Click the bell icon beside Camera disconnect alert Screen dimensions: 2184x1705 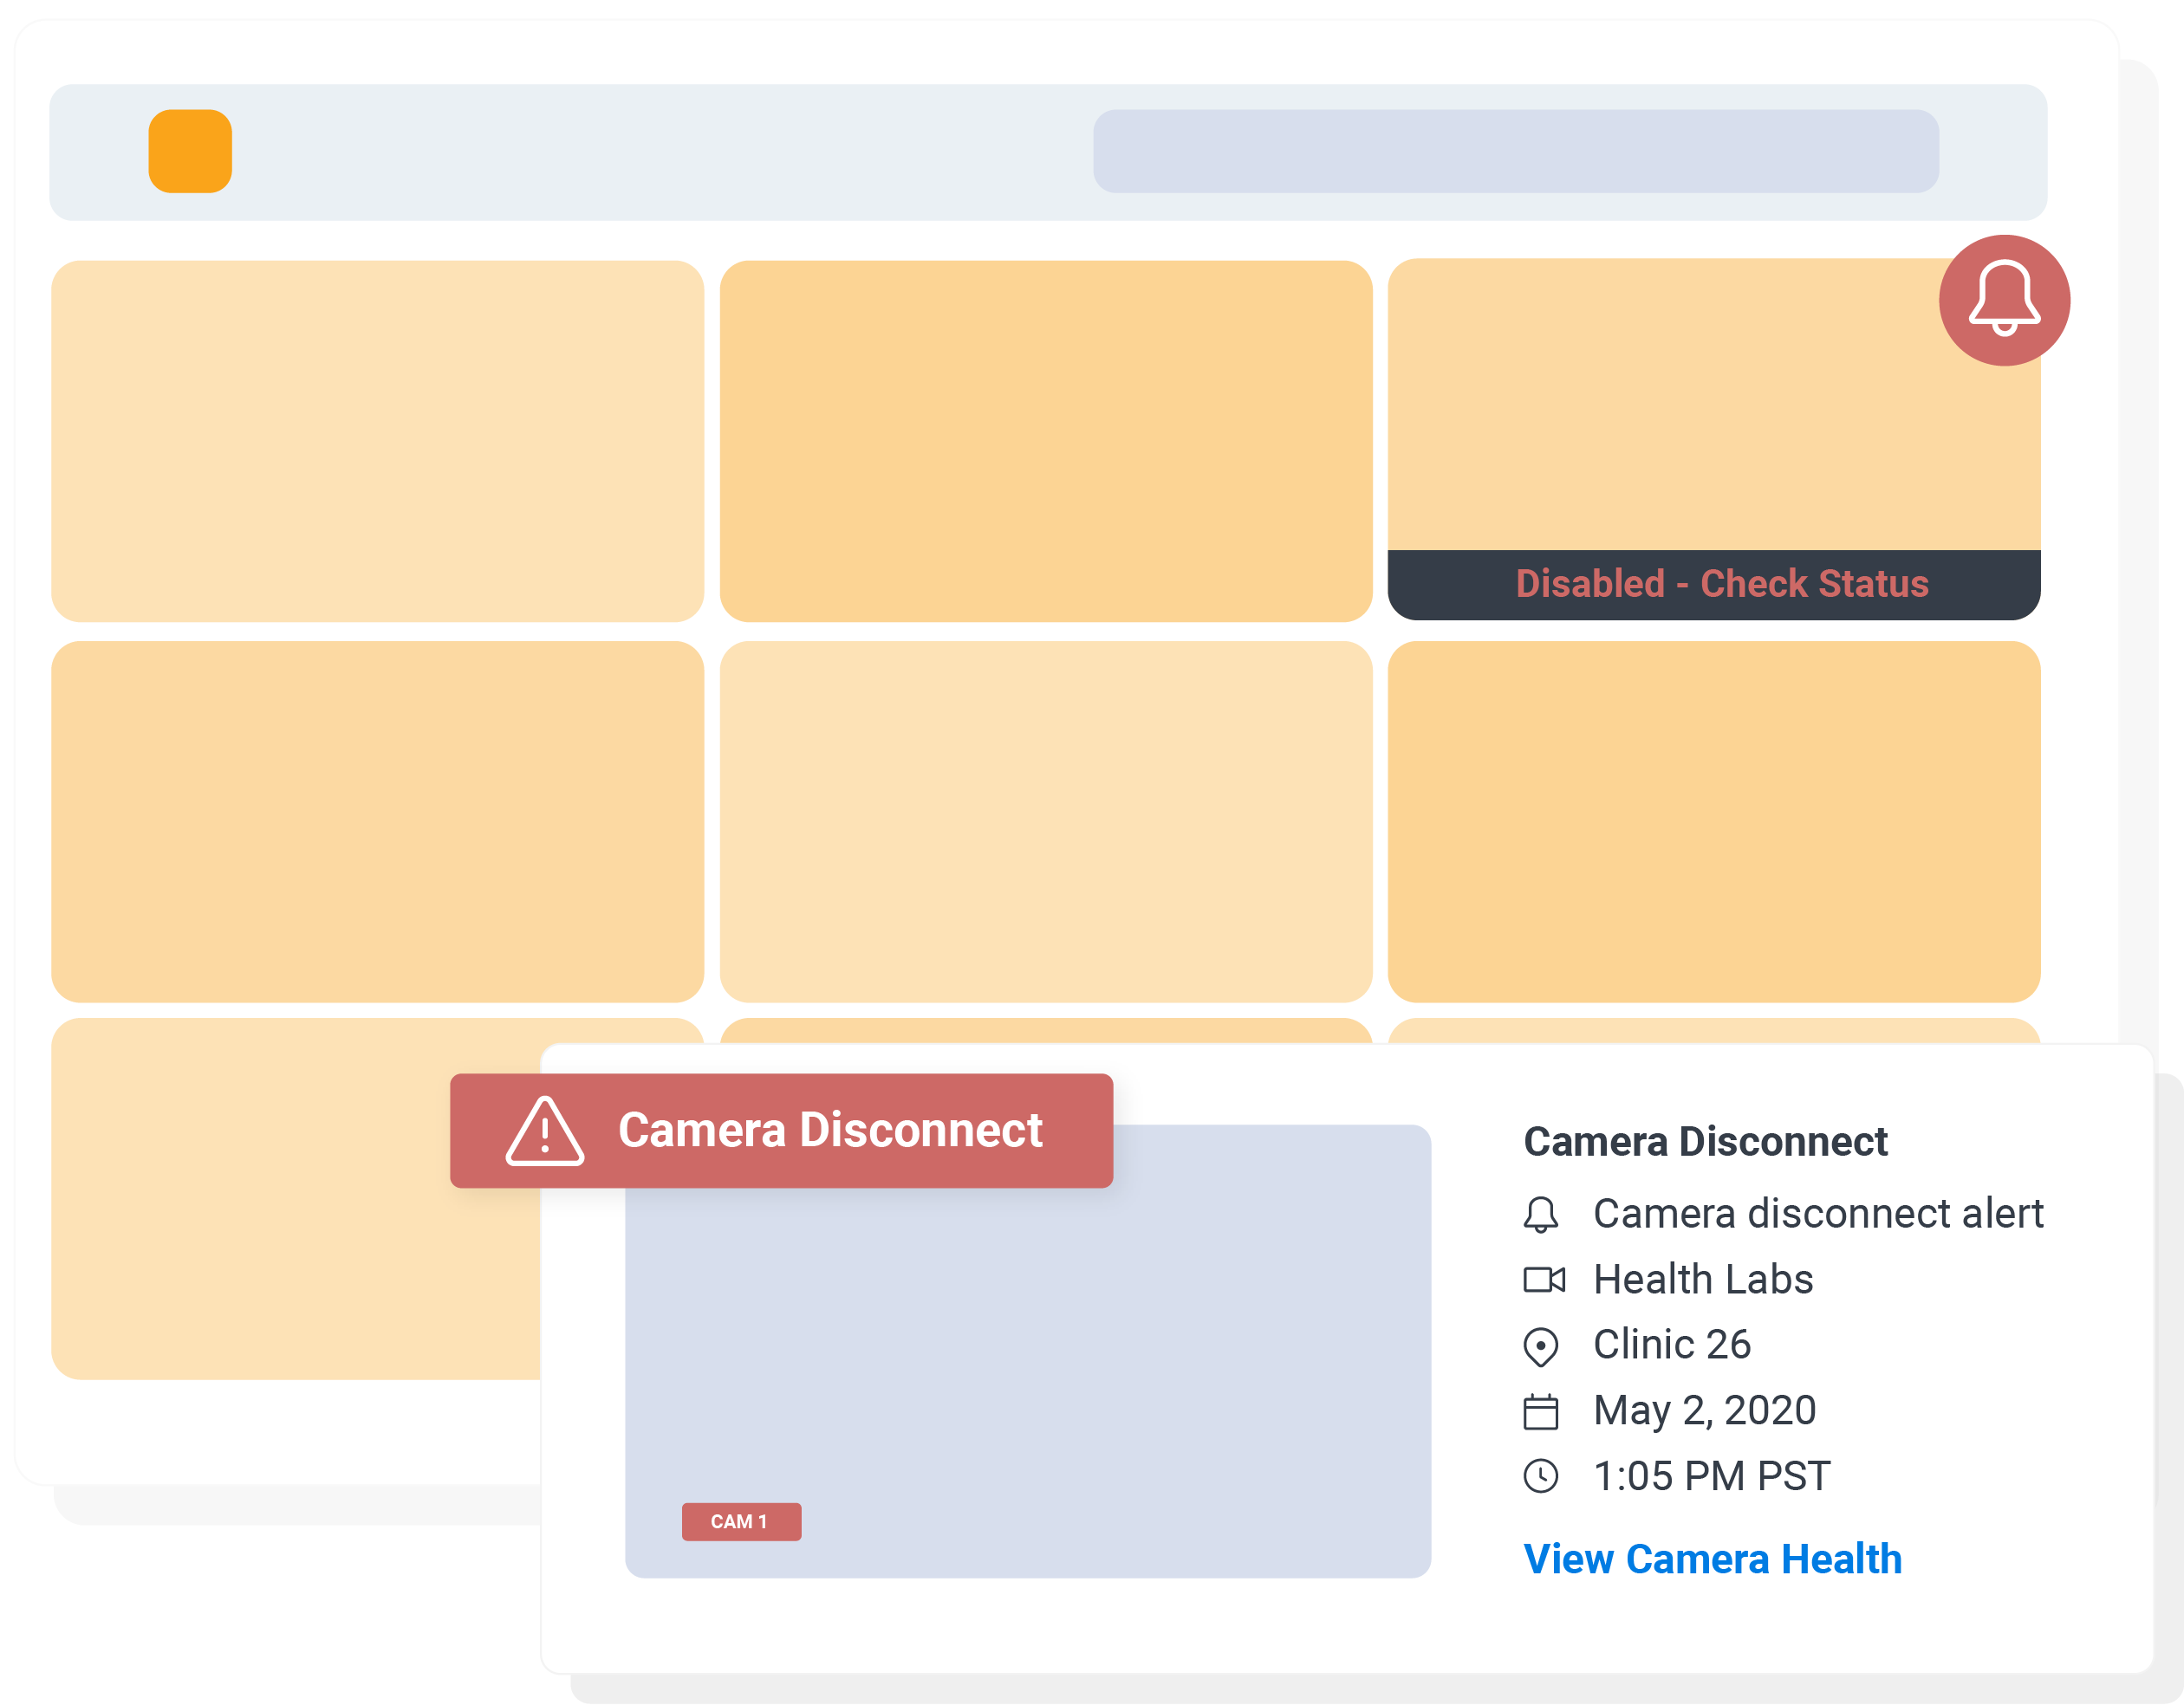(1540, 1215)
